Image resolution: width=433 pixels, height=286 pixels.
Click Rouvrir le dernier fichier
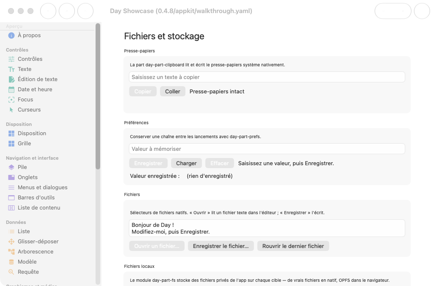pos(293,246)
